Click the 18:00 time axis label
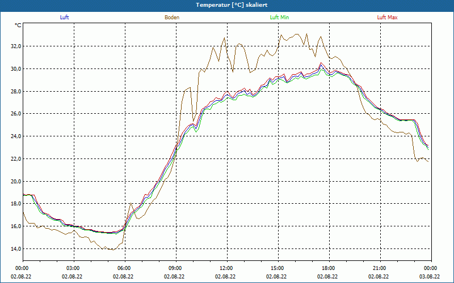The height and width of the screenshot is (283, 454). [x=329, y=268]
